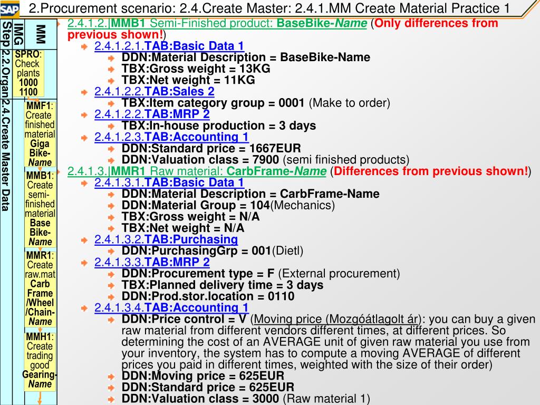Click the SAP logo in the corner
This screenshot has height=405, width=540.
coord(9,8)
